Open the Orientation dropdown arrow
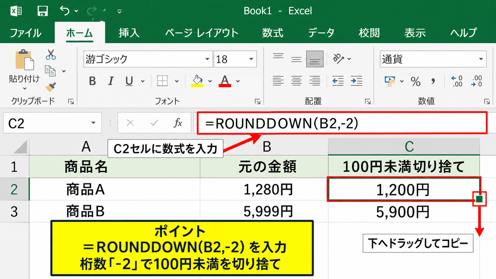This screenshot has width=496, height=279. tap(349, 59)
